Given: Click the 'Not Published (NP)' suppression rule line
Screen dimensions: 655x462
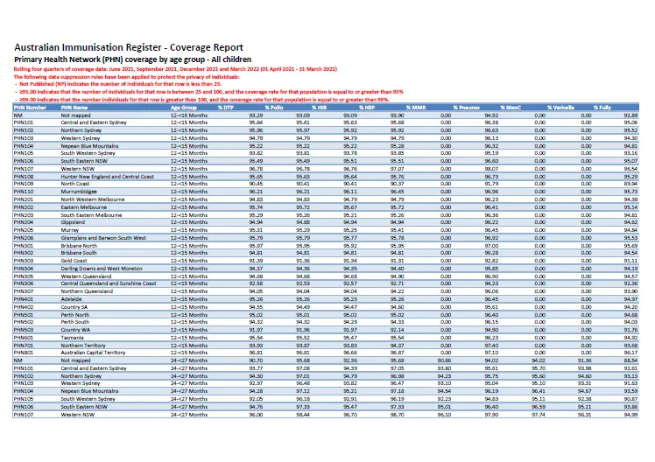Looking at the screenshot, I should 117,84.
